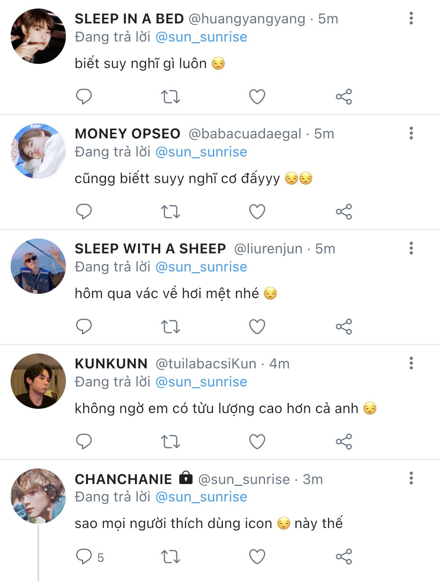Open more options for SLEEP IN A BED tweet

coord(411,18)
